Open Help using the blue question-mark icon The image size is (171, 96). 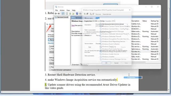[77, 14]
